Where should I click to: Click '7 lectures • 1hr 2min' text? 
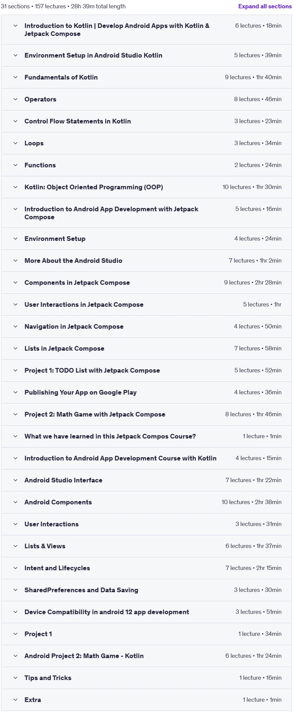tap(255, 261)
